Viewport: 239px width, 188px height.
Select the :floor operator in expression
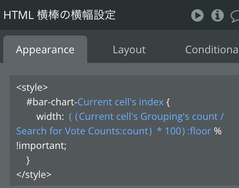[199, 131]
